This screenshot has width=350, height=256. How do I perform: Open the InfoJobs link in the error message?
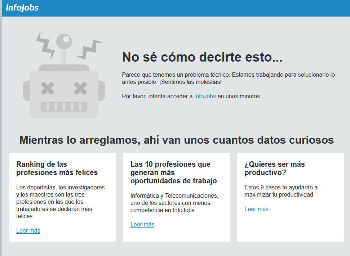coord(205,96)
